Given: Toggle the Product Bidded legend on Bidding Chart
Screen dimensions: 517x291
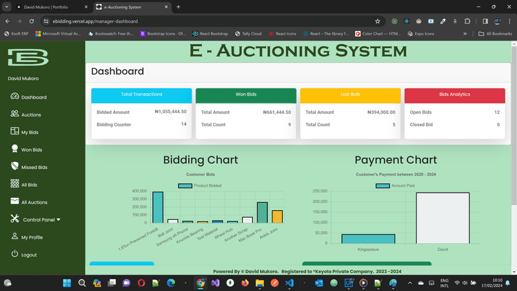Looking at the screenshot, I should tap(199, 185).
